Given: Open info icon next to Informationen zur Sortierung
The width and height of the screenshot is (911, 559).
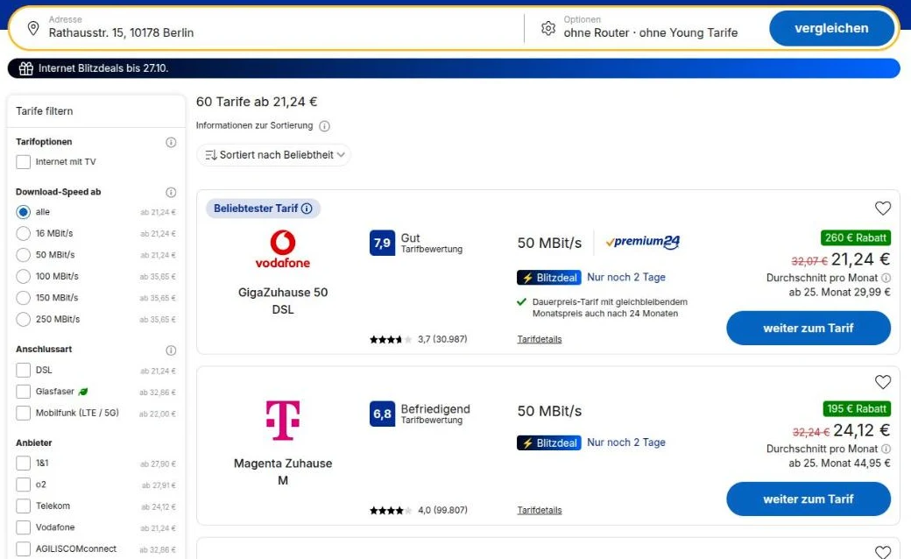Looking at the screenshot, I should 325,125.
